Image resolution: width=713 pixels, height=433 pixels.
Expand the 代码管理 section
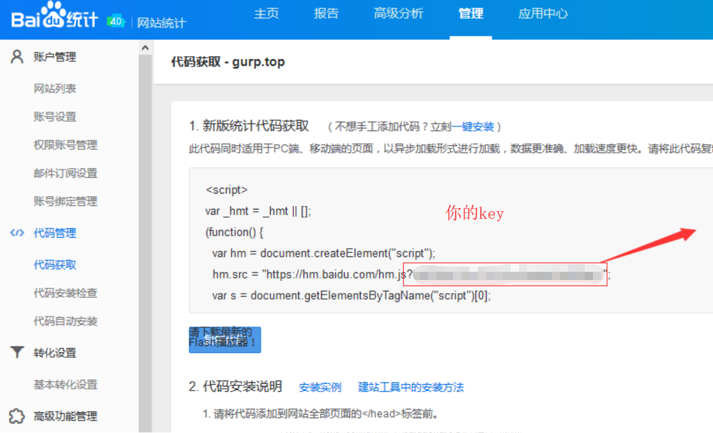[x=55, y=234]
